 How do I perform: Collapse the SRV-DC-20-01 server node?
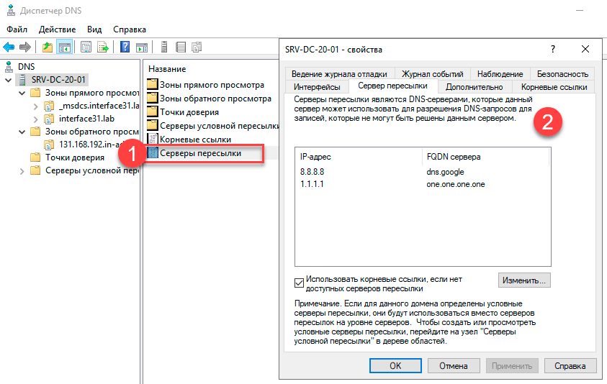[x=8, y=80]
